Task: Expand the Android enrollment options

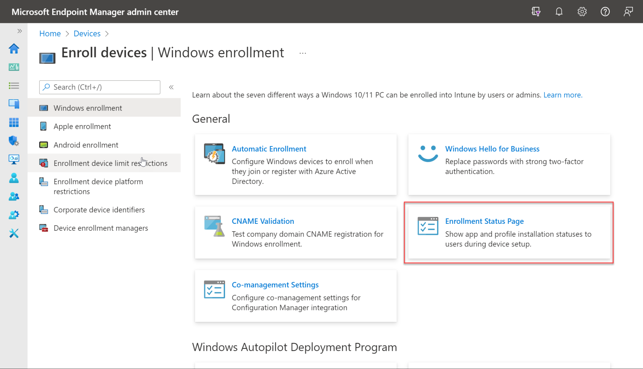Action: [x=86, y=145]
